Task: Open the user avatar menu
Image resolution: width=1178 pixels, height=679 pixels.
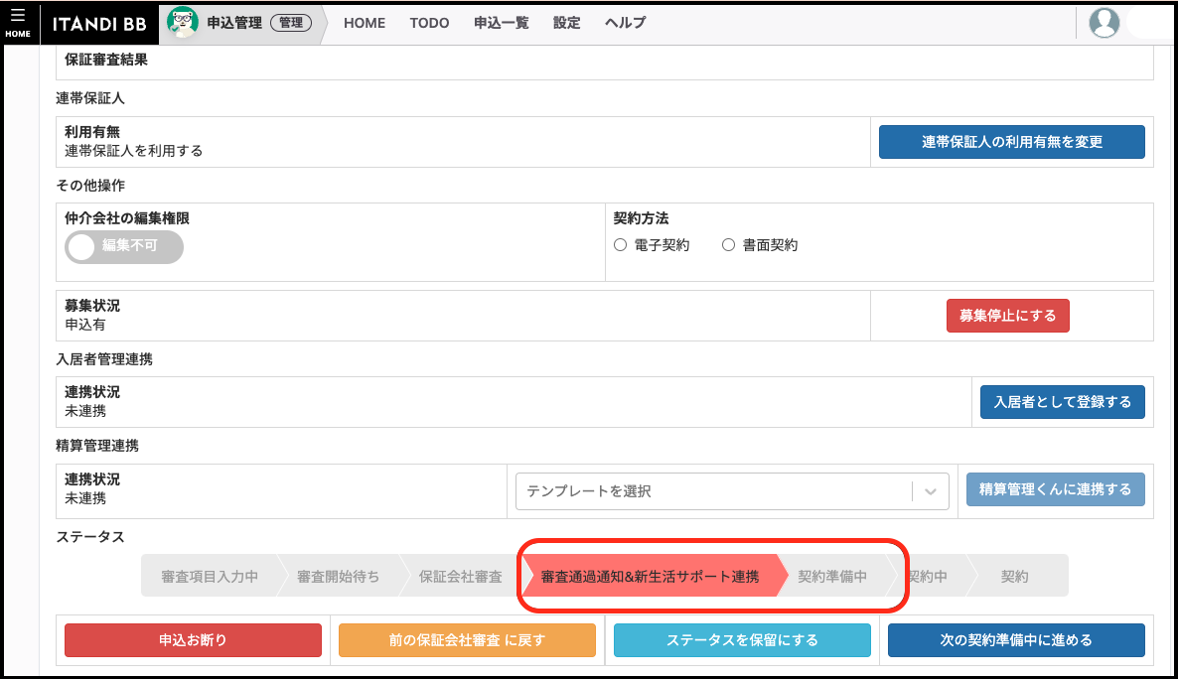Action: pos(1104,23)
